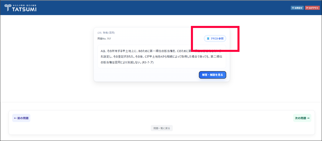Log out using ログアウト button
The width and height of the screenshot is (322, 141).
312,8
